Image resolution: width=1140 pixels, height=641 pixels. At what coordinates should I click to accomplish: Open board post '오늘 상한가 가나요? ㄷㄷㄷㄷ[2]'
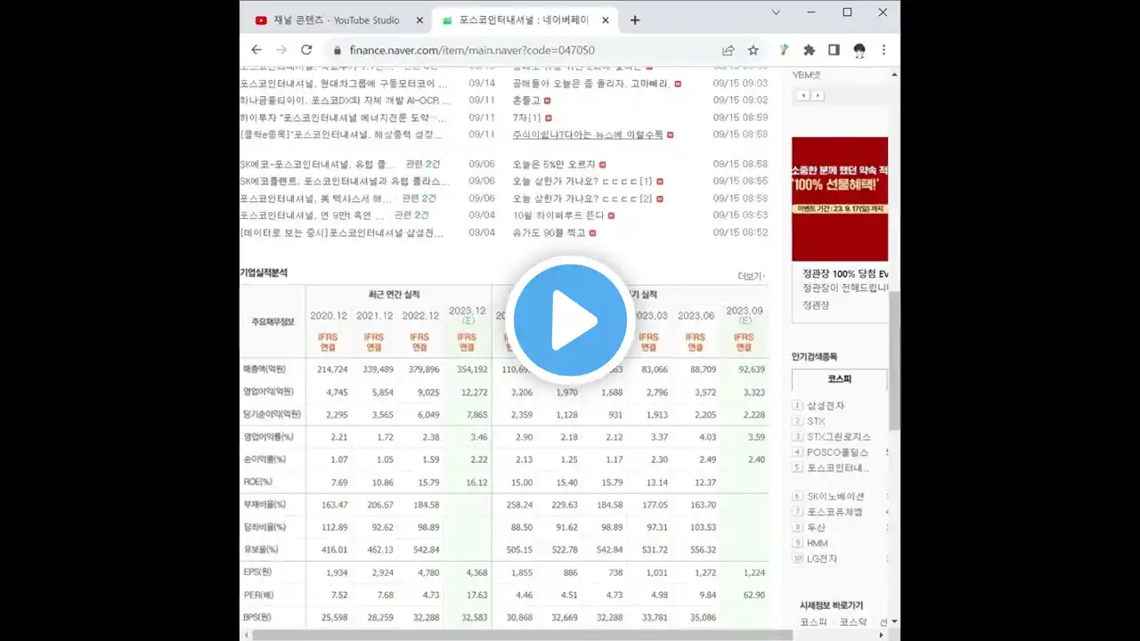[582, 199]
